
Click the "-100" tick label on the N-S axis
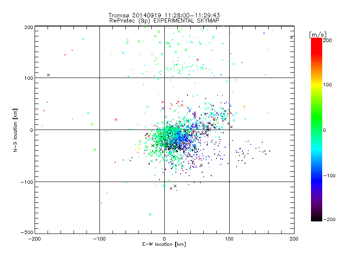pos(27,182)
